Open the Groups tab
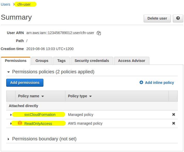Screen dimensions: 184x152 click(42, 61)
